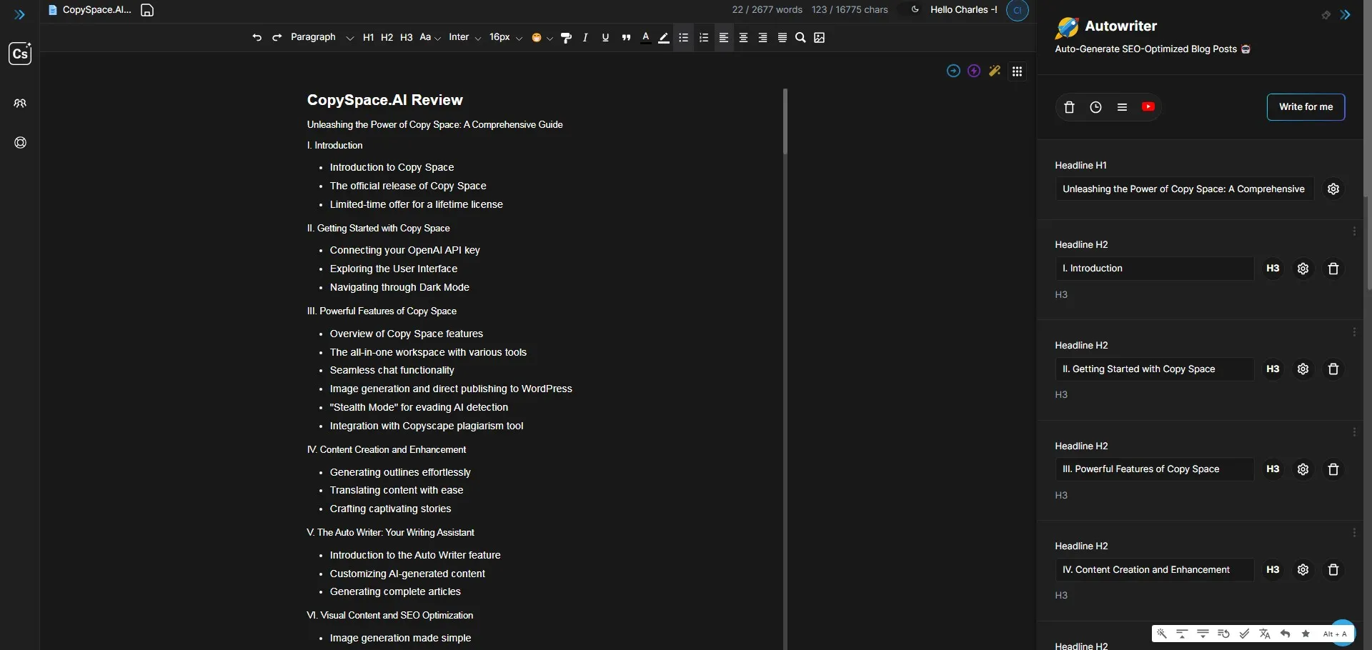The height and width of the screenshot is (650, 1372).
Task: Open the apps grid menu
Action: 1017,71
